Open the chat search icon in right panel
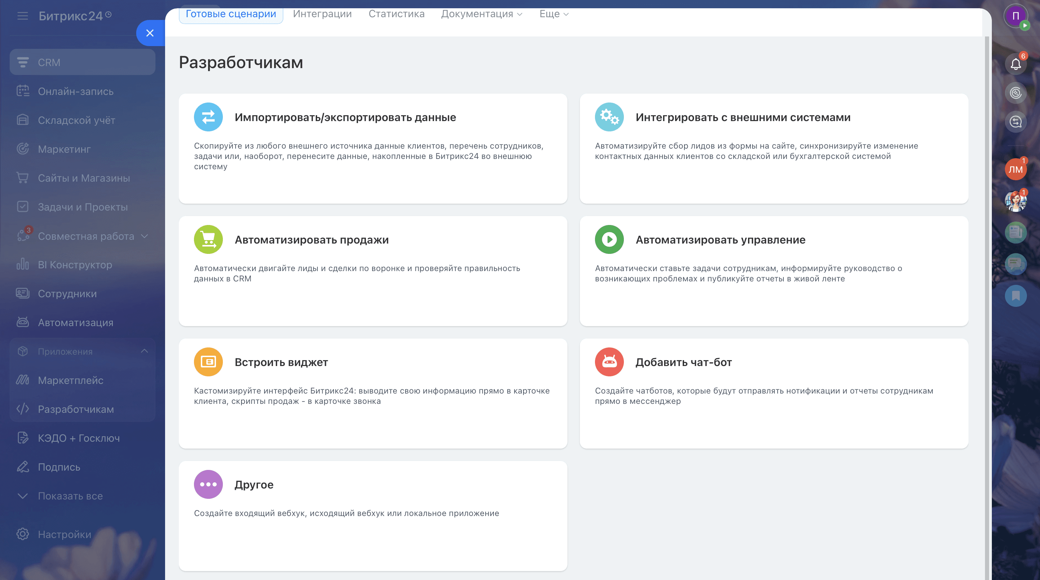1040x580 pixels. [1016, 122]
